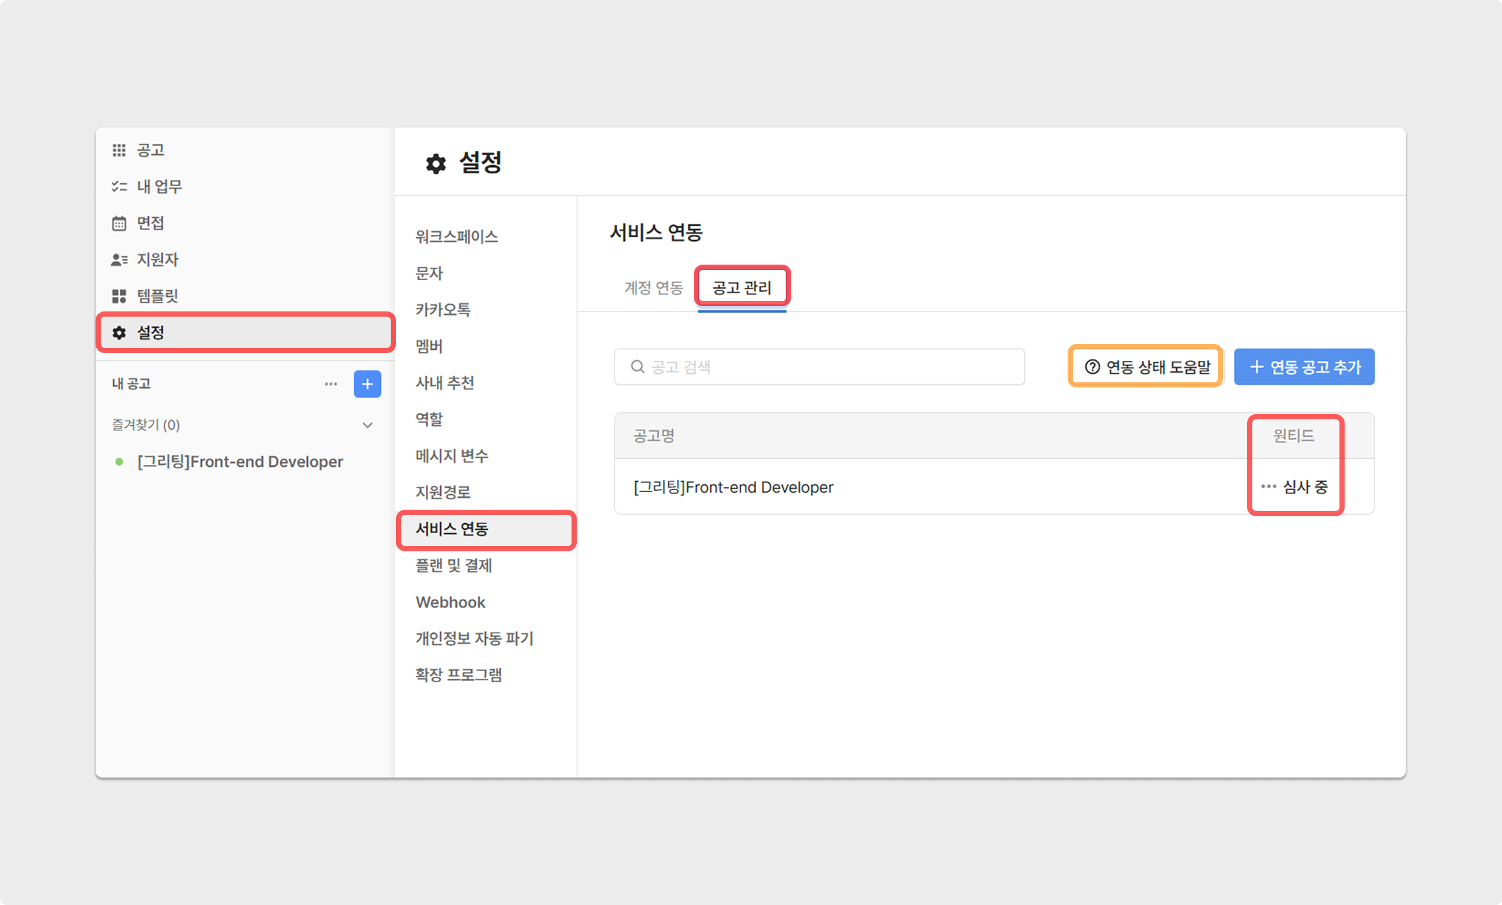Expand the 즐겨찾기 (0) chevron
This screenshot has width=1502, height=905.
coord(367,425)
